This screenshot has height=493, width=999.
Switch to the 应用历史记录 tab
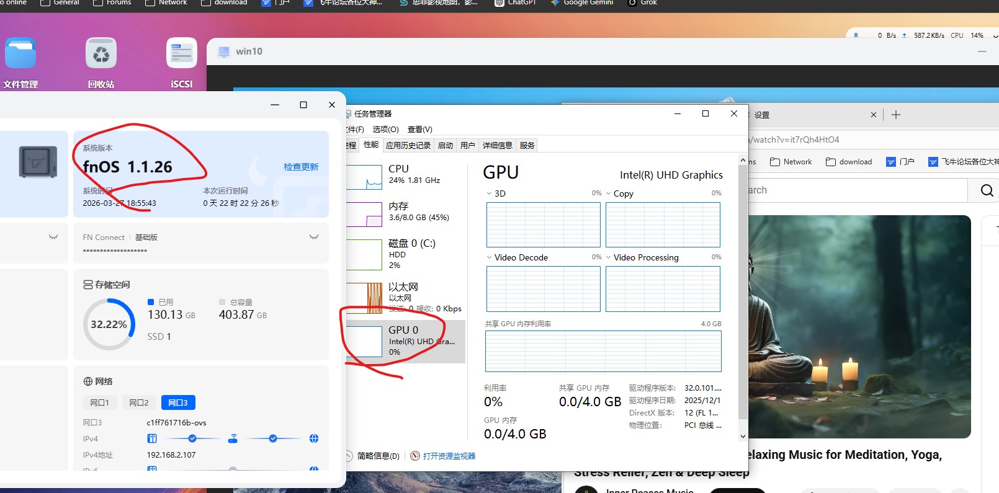(408, 145)
